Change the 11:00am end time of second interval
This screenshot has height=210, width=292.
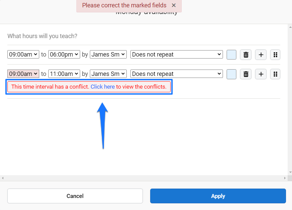64,74
